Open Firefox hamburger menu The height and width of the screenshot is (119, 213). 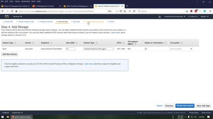[210, 11]
